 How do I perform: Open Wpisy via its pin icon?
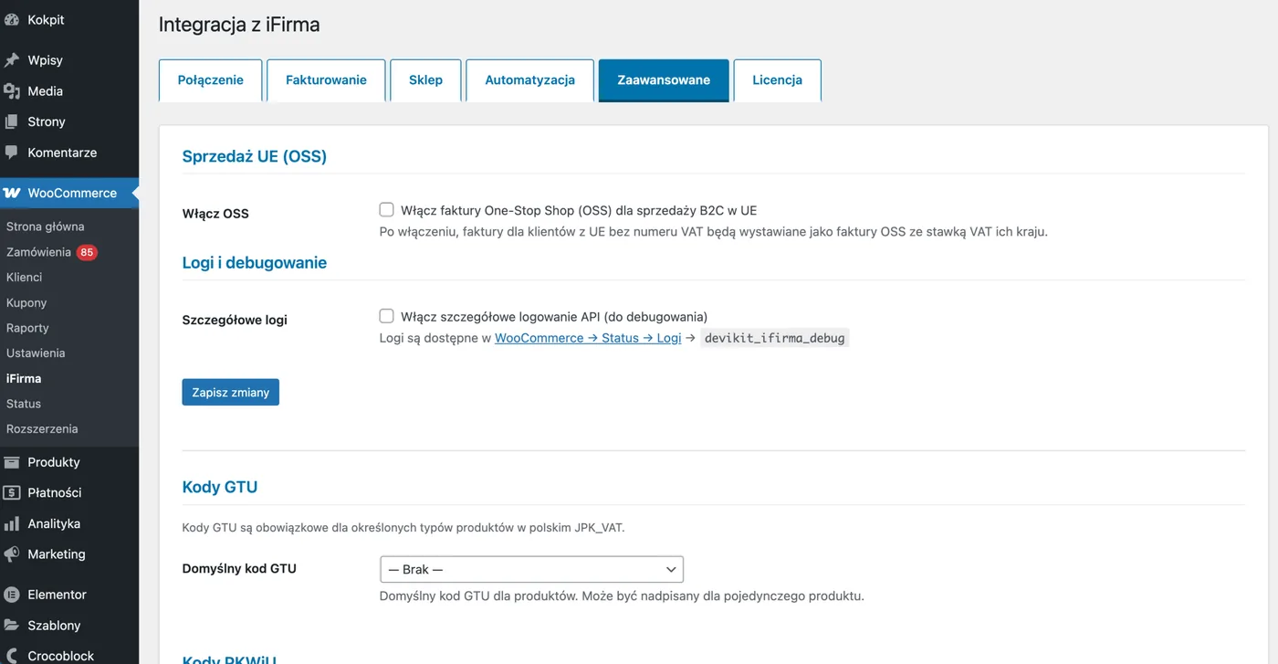point(12,60)
